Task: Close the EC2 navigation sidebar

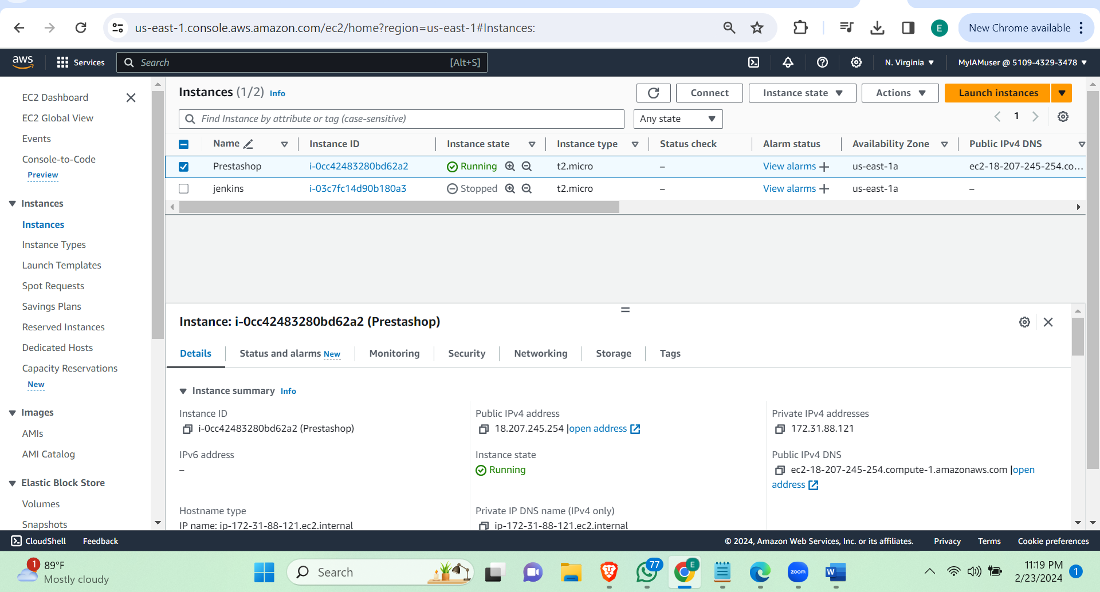Action: click(131, 98)
